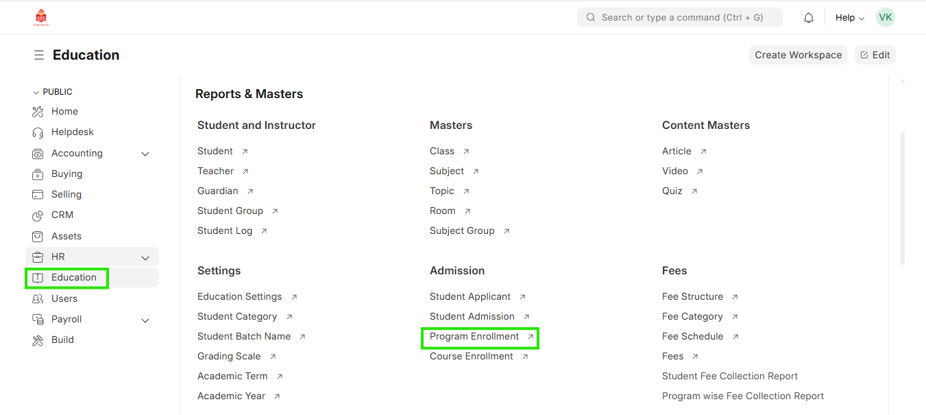Click the Build tools icon in sidebar

(x=38, y=340)
